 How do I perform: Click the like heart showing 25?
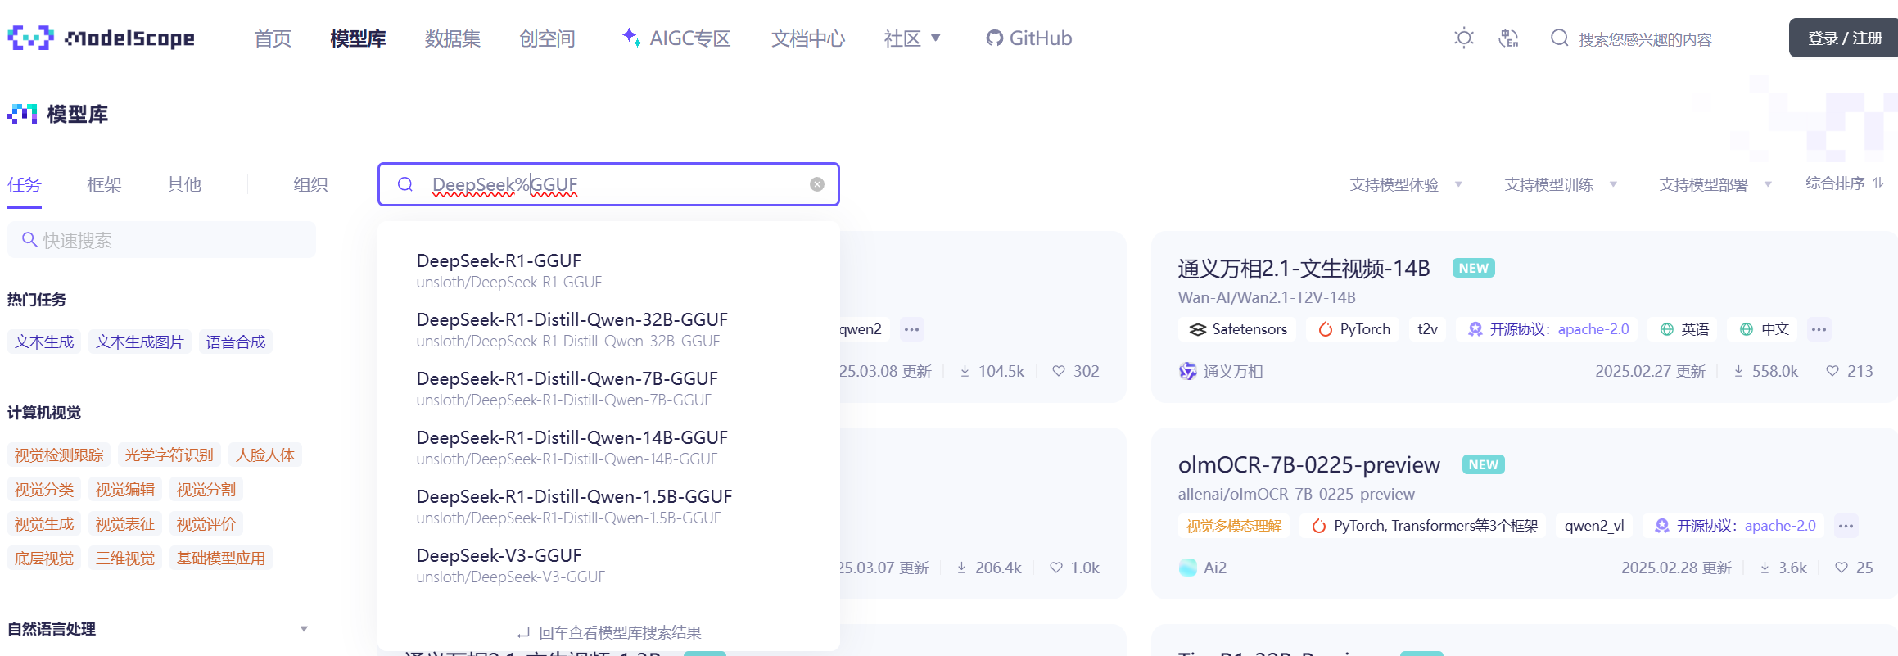click(1842, 568)
